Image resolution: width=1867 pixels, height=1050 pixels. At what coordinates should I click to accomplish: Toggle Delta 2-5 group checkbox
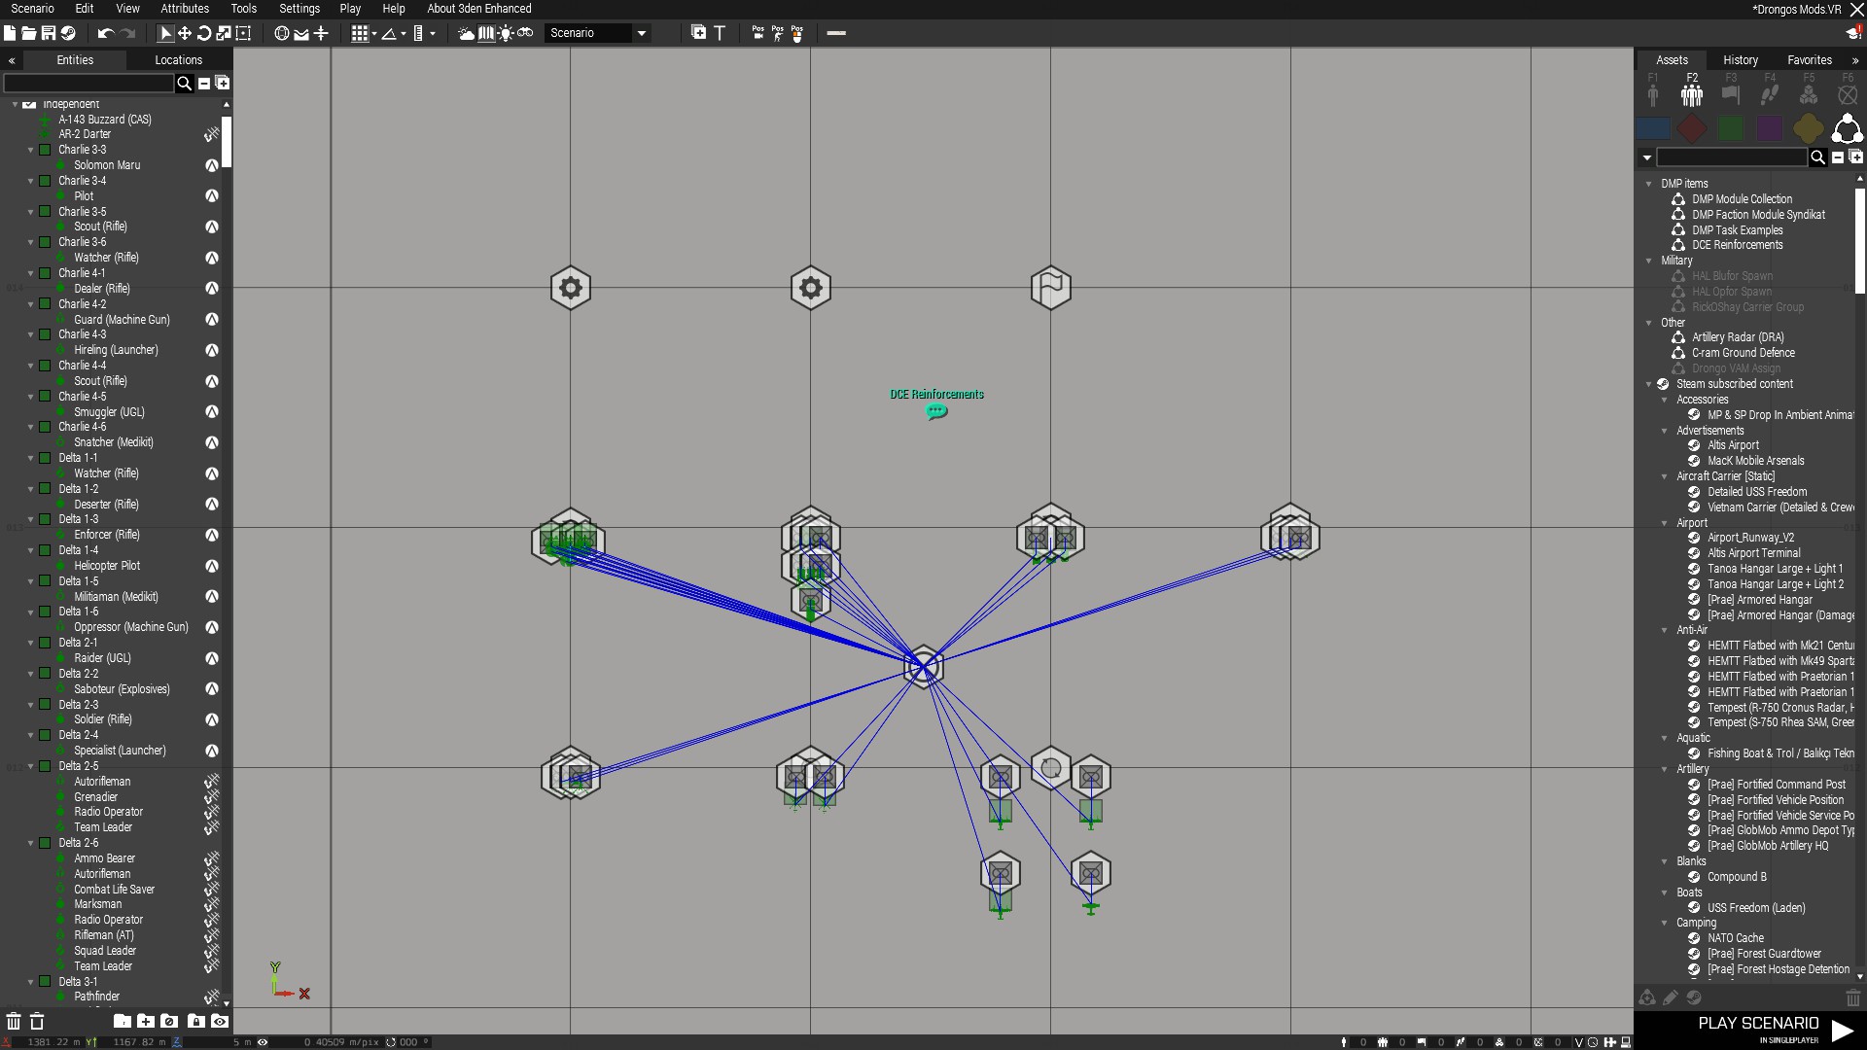coord(45,766)
